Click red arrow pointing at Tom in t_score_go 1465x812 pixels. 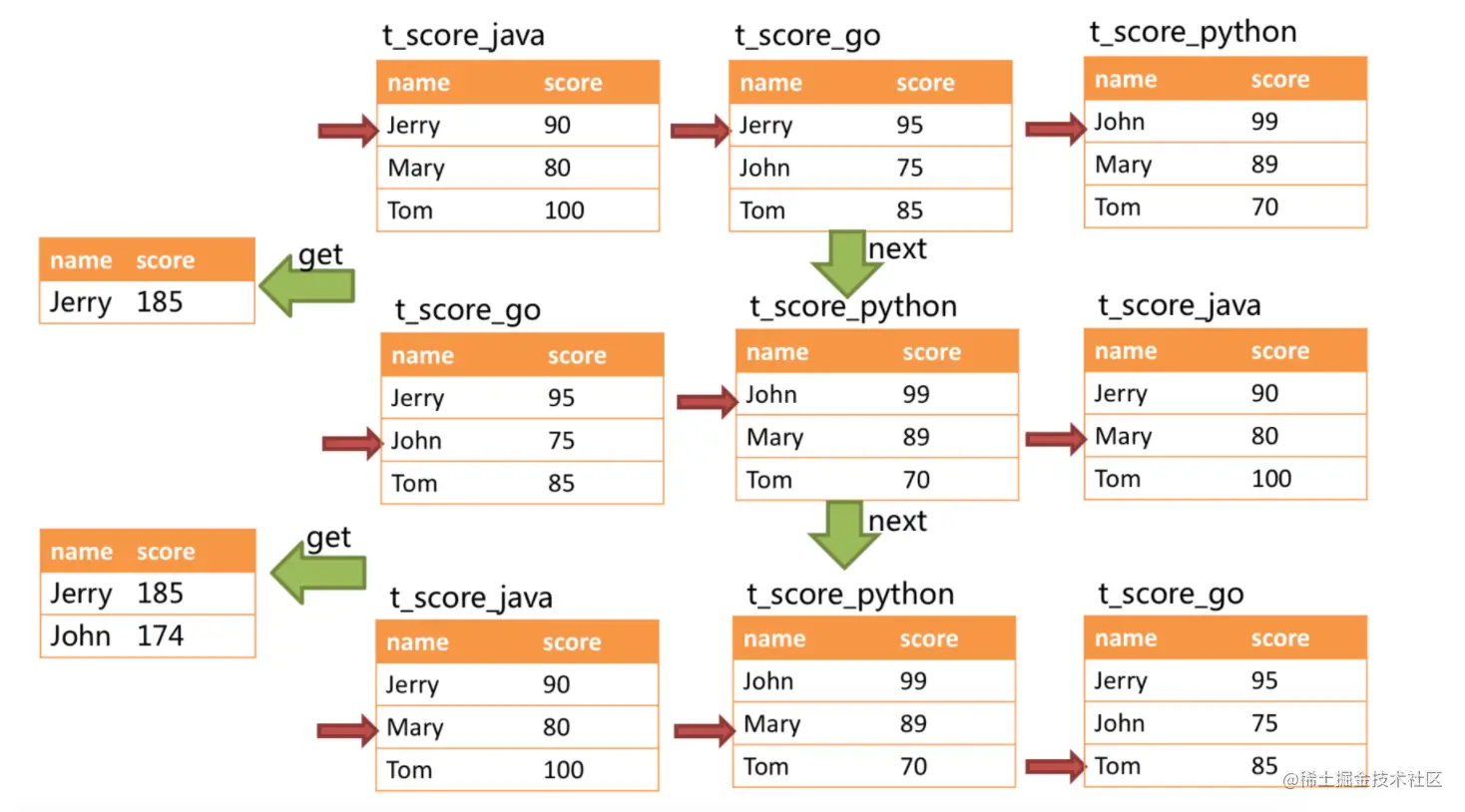[x=1055, y=766]
